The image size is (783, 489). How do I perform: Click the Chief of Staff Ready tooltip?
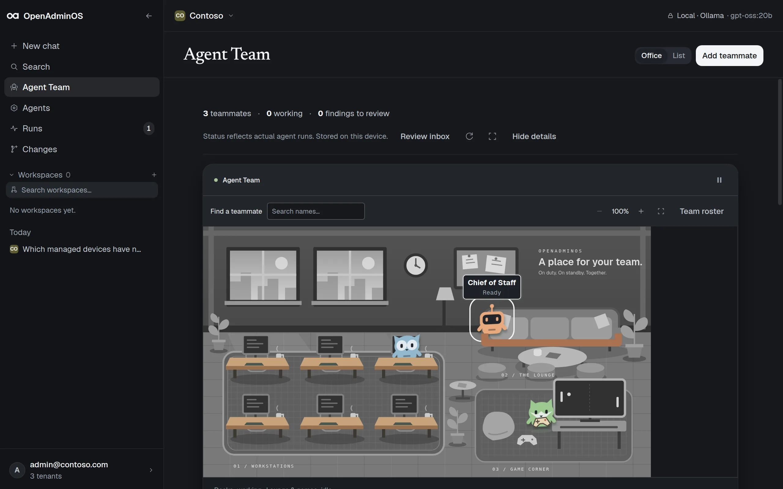492,287
